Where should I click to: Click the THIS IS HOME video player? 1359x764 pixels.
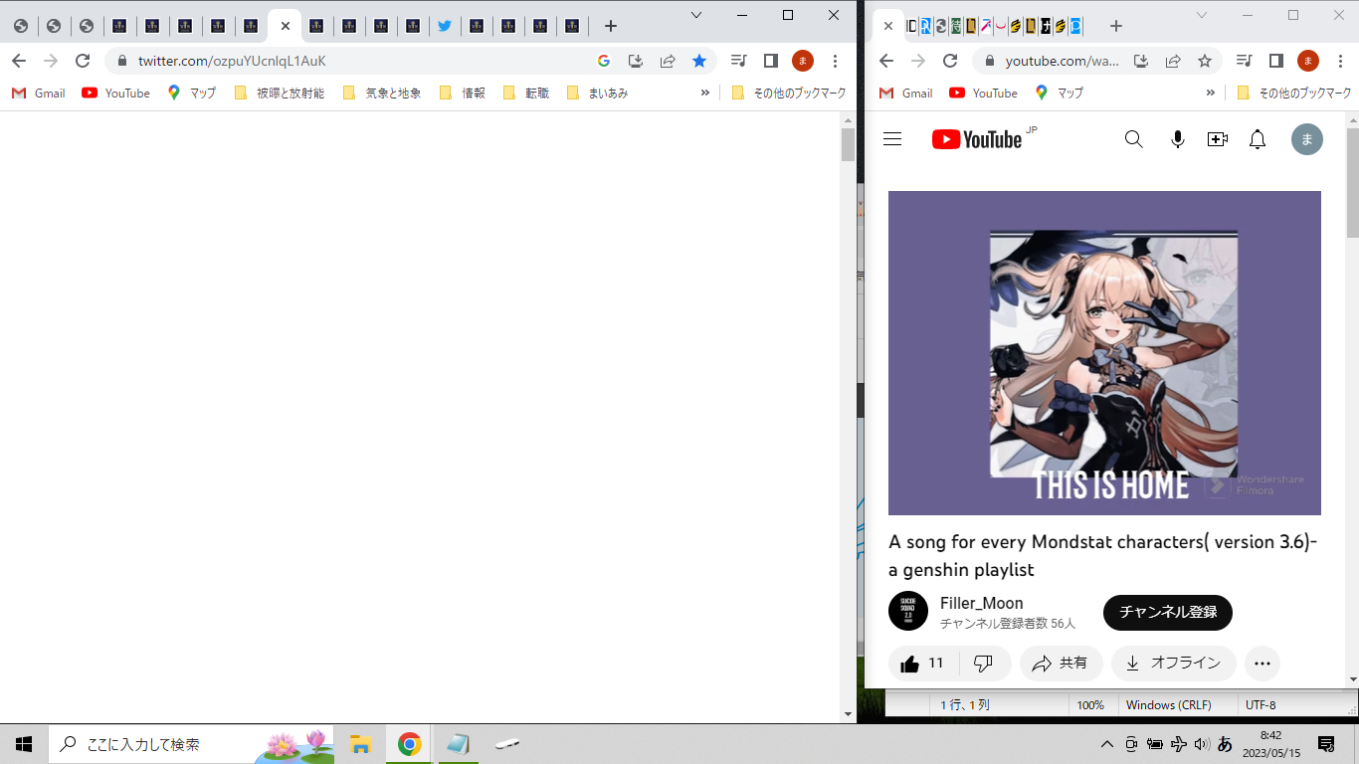(1104, 353)
